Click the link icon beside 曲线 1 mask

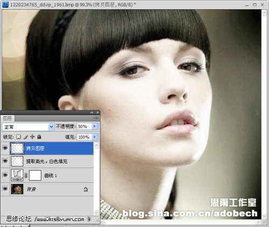(x=26, y=175)
